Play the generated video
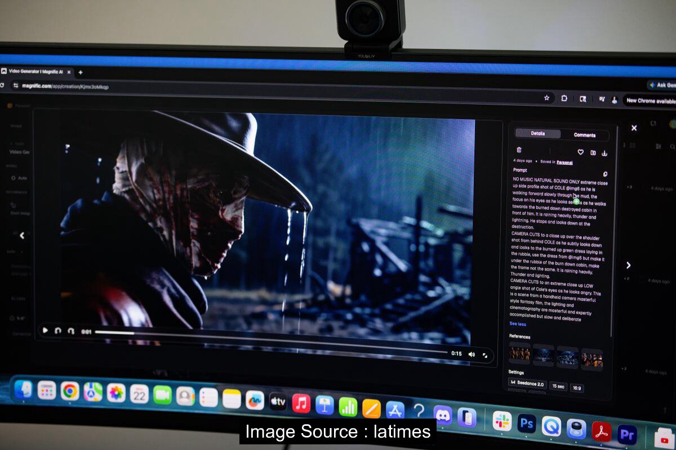The height and width of the screenshot is (450, 676). tap(46, 331)
